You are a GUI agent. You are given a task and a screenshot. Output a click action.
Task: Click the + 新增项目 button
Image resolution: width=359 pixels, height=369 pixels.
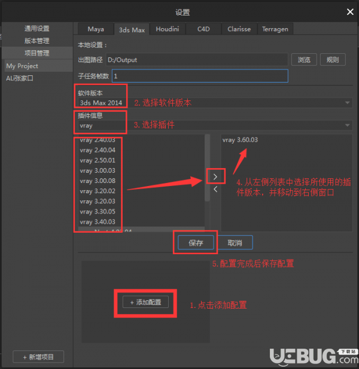tap(38, 357)
